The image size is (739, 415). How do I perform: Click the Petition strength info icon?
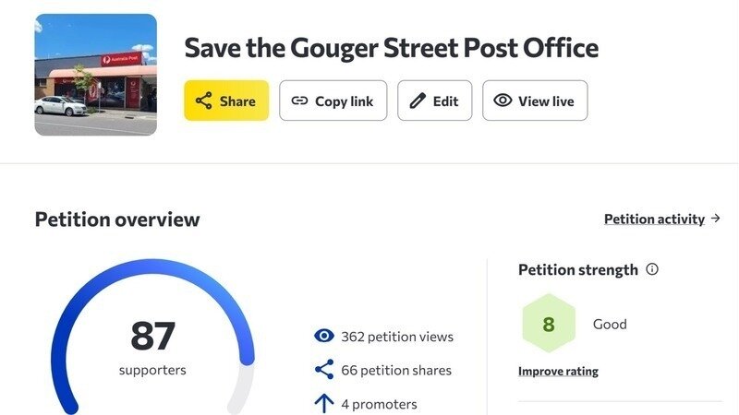[652, 269]
